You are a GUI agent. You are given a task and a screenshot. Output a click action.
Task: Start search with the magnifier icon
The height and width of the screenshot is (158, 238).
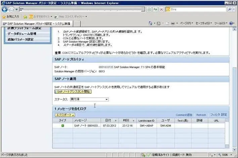230,9
